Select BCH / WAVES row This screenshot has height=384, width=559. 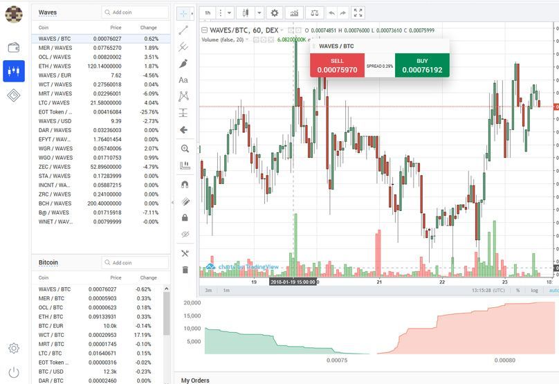100,203
